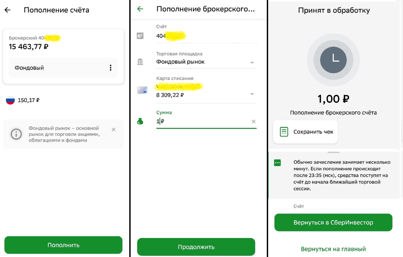
Task: Focus the Сумма amount input field
Action: click(x=206, y=121)
